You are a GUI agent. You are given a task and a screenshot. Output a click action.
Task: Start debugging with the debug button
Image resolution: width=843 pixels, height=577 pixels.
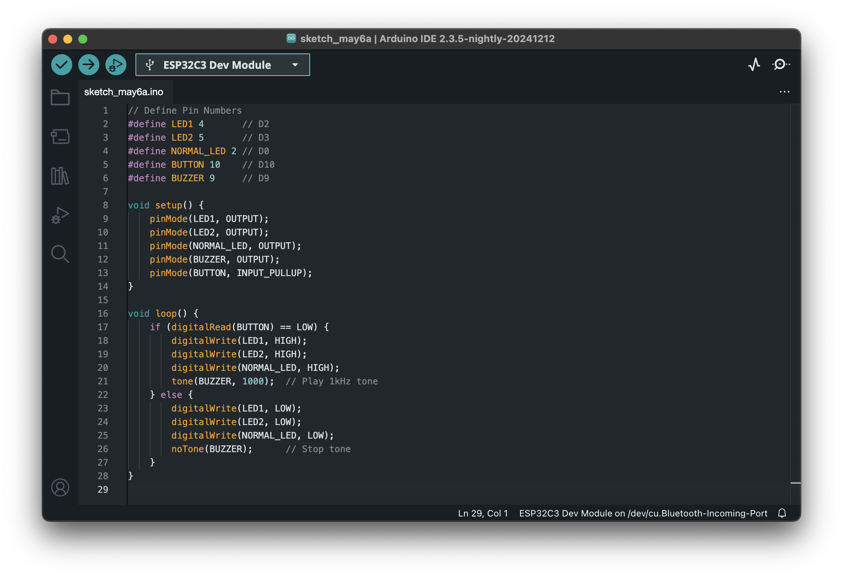116,65
